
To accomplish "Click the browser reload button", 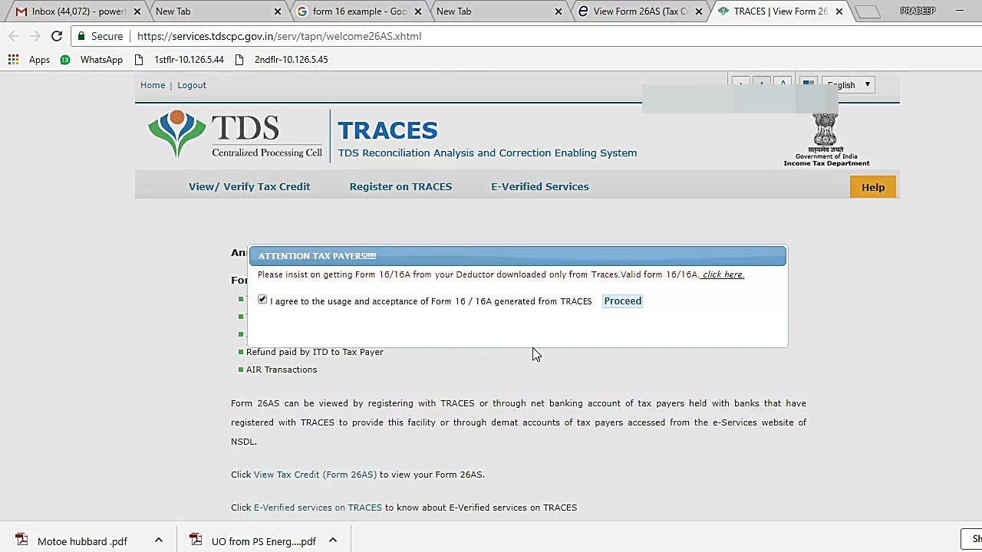I will 57,36.
